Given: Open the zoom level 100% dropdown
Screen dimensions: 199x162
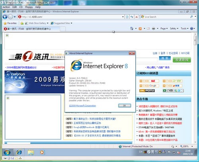Looking at the screenshot, I should 192,146.
